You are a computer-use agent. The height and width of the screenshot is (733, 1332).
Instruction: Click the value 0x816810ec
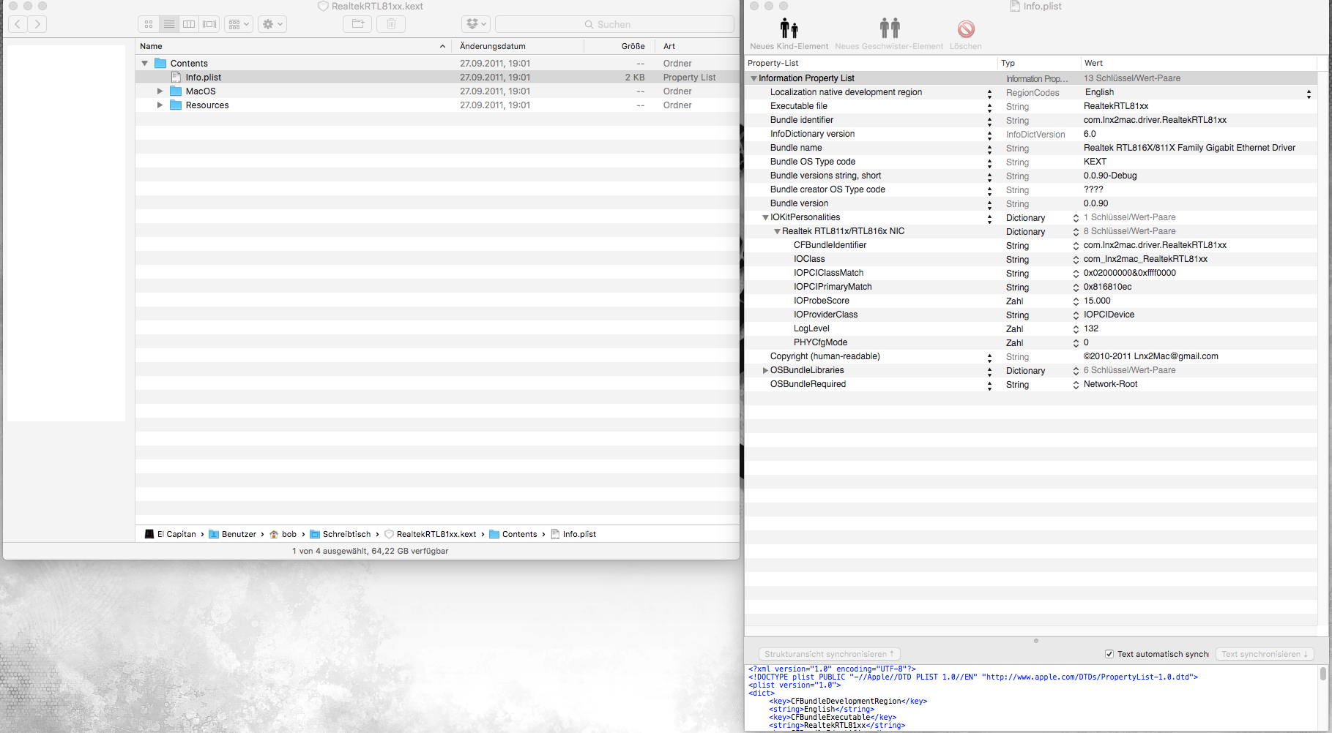coord(1107,287)
